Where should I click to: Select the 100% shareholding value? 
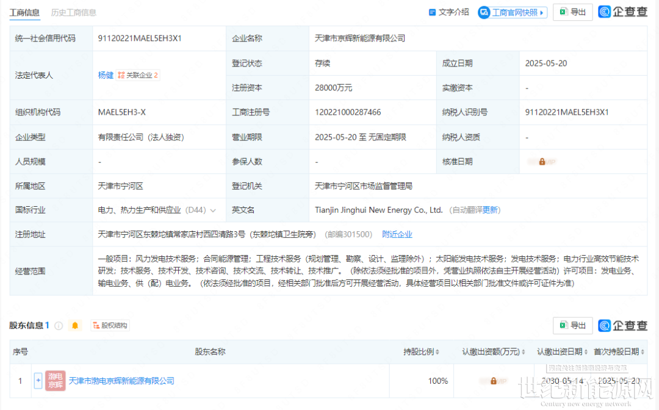point(438,381)
